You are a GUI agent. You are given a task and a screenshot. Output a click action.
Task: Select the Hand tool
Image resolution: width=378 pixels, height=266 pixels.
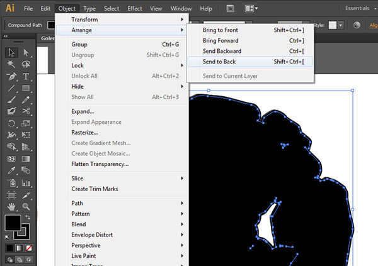[x=11, y=206]
